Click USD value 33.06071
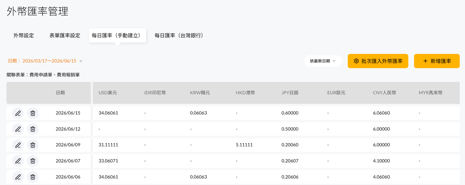 (x=108, y=161)
